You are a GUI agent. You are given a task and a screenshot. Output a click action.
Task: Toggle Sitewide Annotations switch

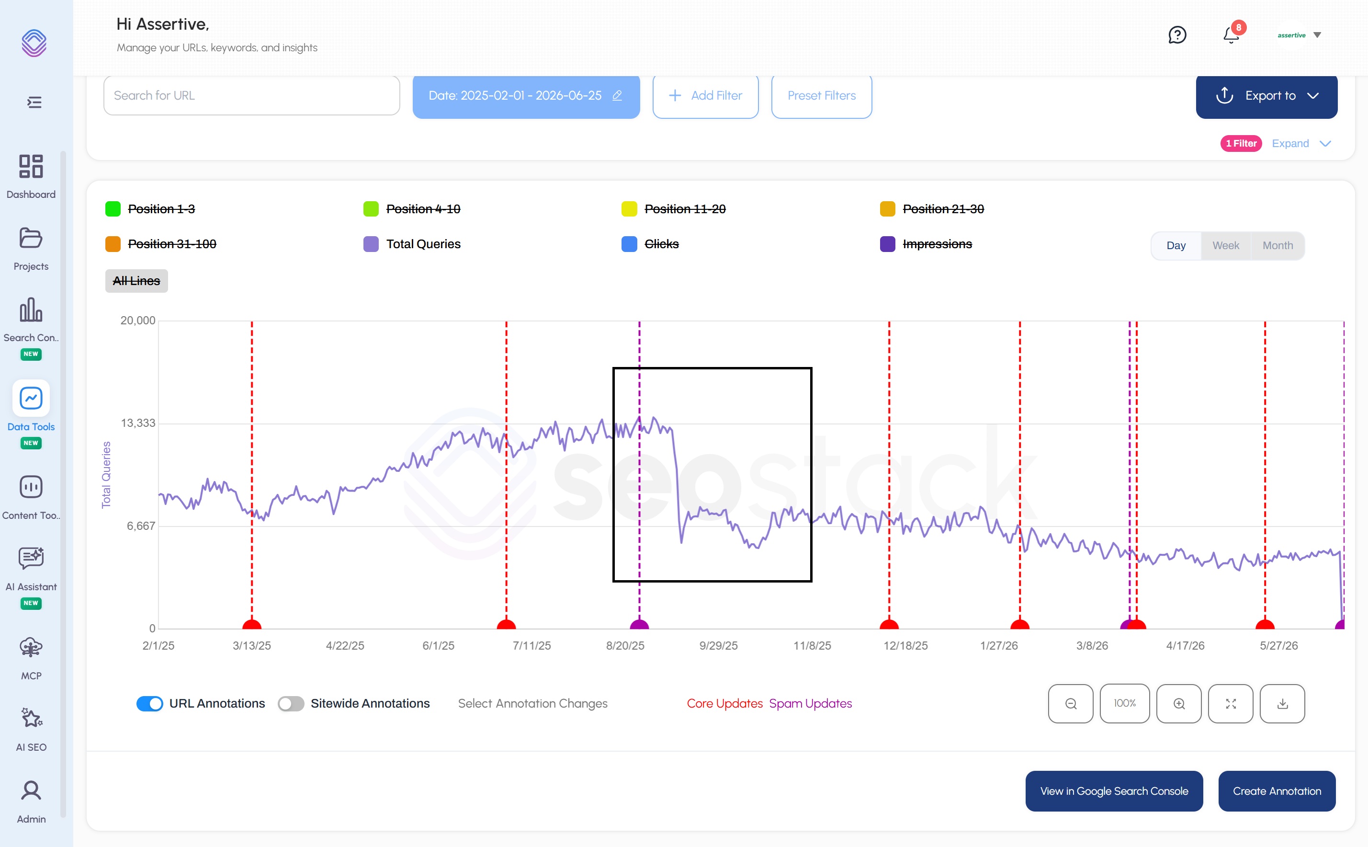291,704
